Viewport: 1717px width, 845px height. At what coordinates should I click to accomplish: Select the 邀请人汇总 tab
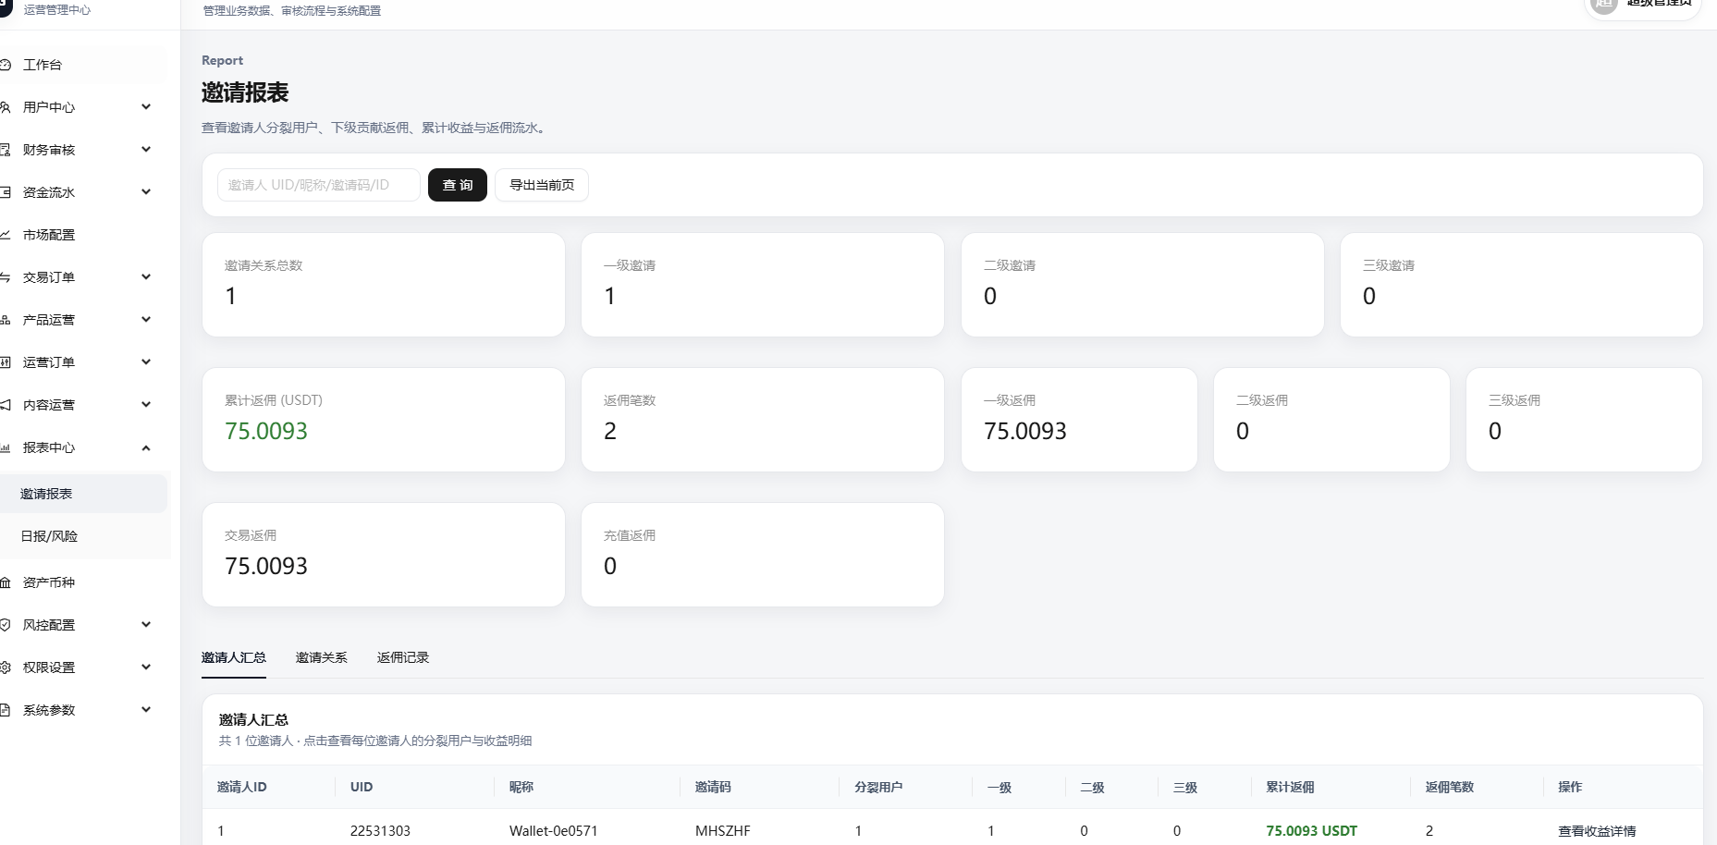tap(234, 657)
